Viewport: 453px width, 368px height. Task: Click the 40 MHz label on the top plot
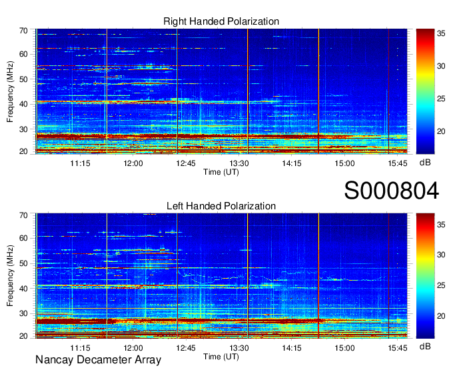(23, 104)
